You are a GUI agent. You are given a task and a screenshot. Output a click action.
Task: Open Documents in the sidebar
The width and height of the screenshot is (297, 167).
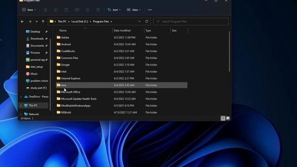37,45
